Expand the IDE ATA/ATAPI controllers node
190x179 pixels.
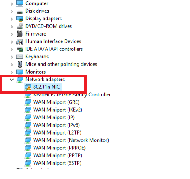click(x=11, y=50)
